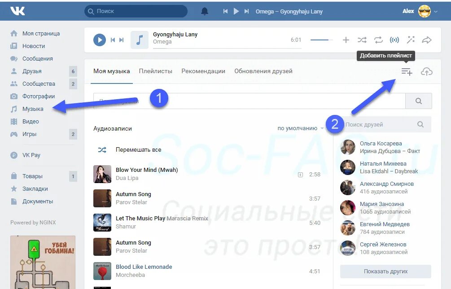The width and height of the screenshot is (451, 289).
Task: Click the Shamur artist link
Action: [126, 226]
